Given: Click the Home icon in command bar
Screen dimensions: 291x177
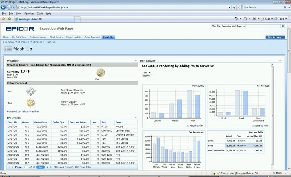Looking at the screenshot, I should point(236,18).
